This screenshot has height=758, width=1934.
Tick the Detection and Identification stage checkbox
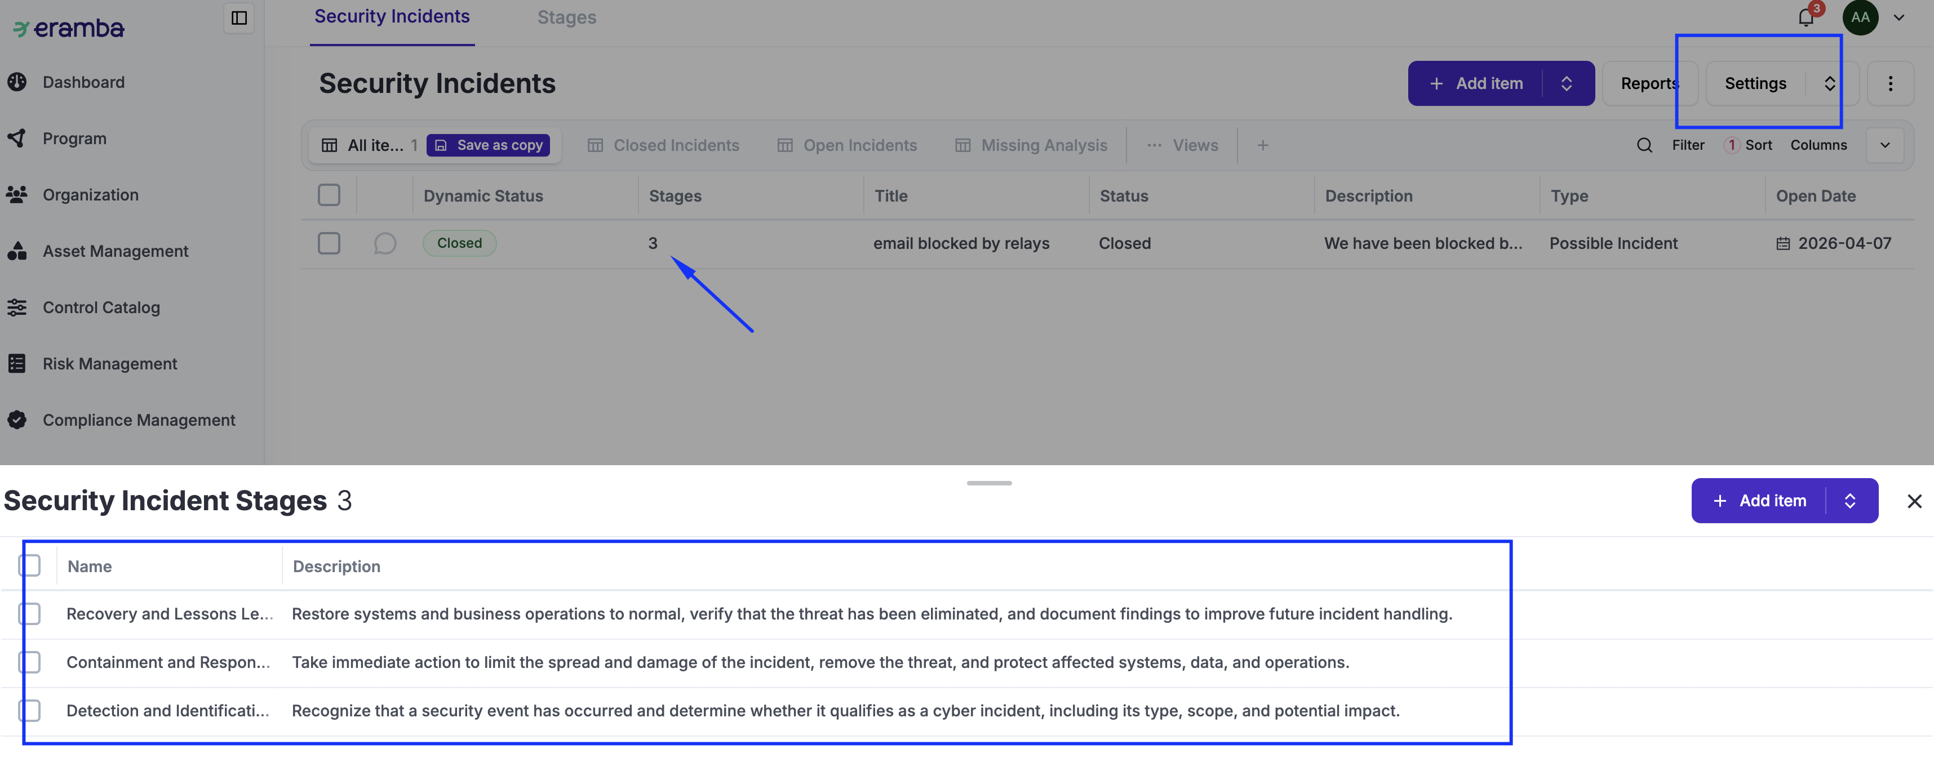pyautogui.click(x=30, y=710)
